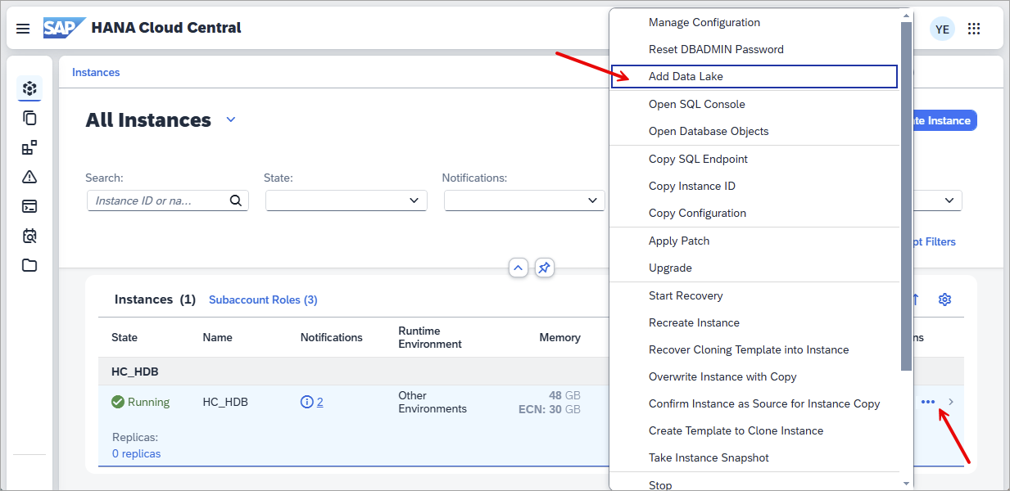Click the SAP logo
The image size is (1010, 491).
[x=63, y=28]
